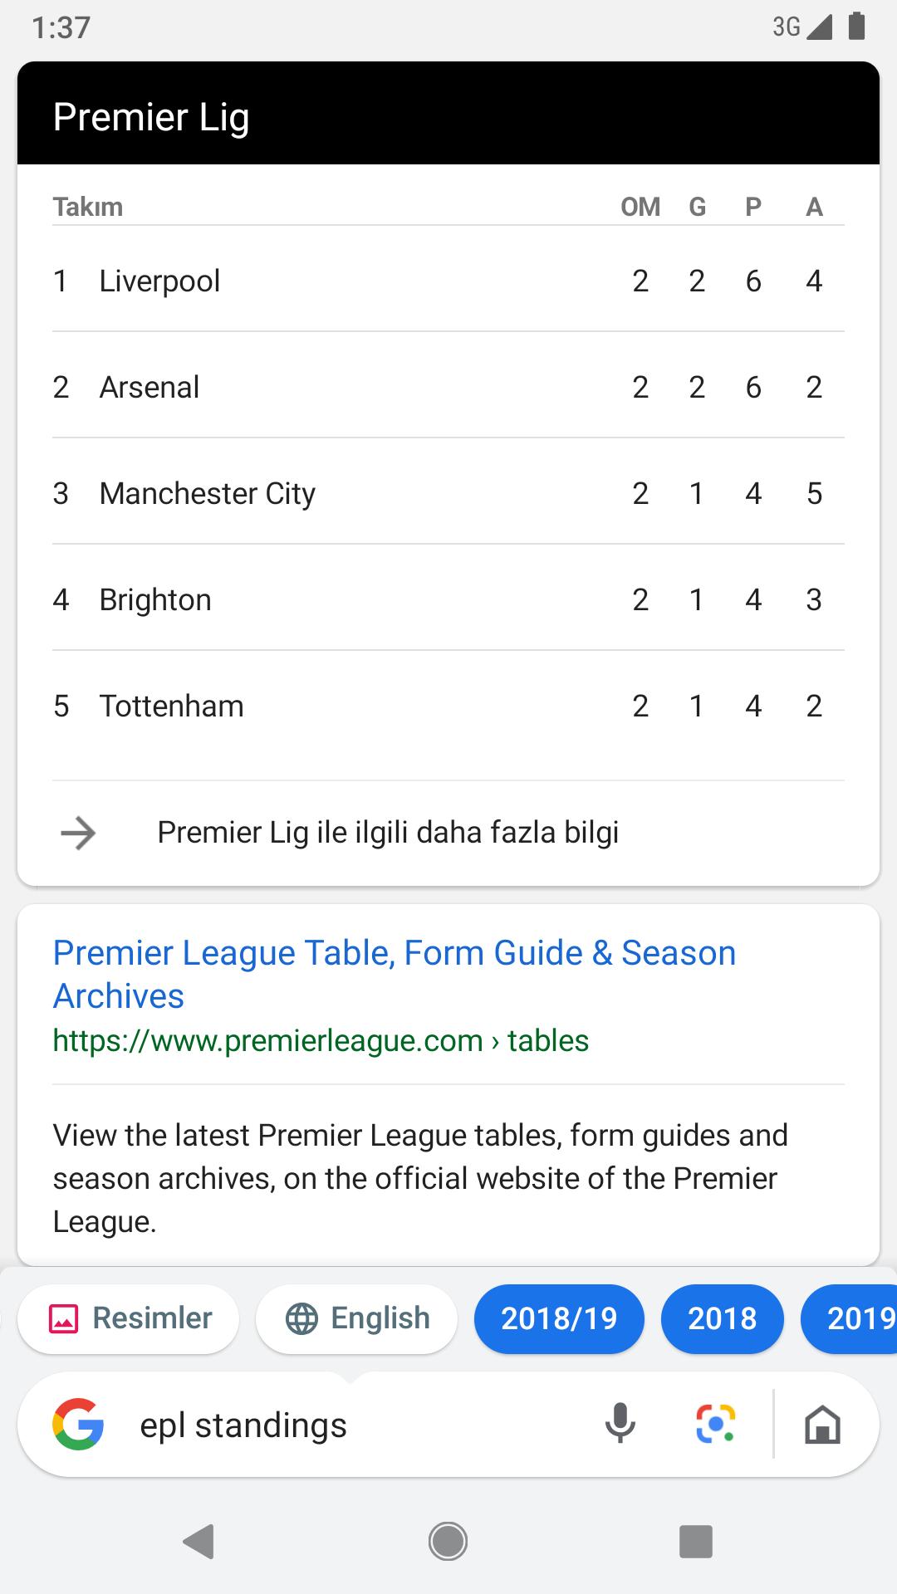Open Premier League Table, Form Guide link
The height and width of the screenshot is (1594, 897).
[x=395, y=974]
